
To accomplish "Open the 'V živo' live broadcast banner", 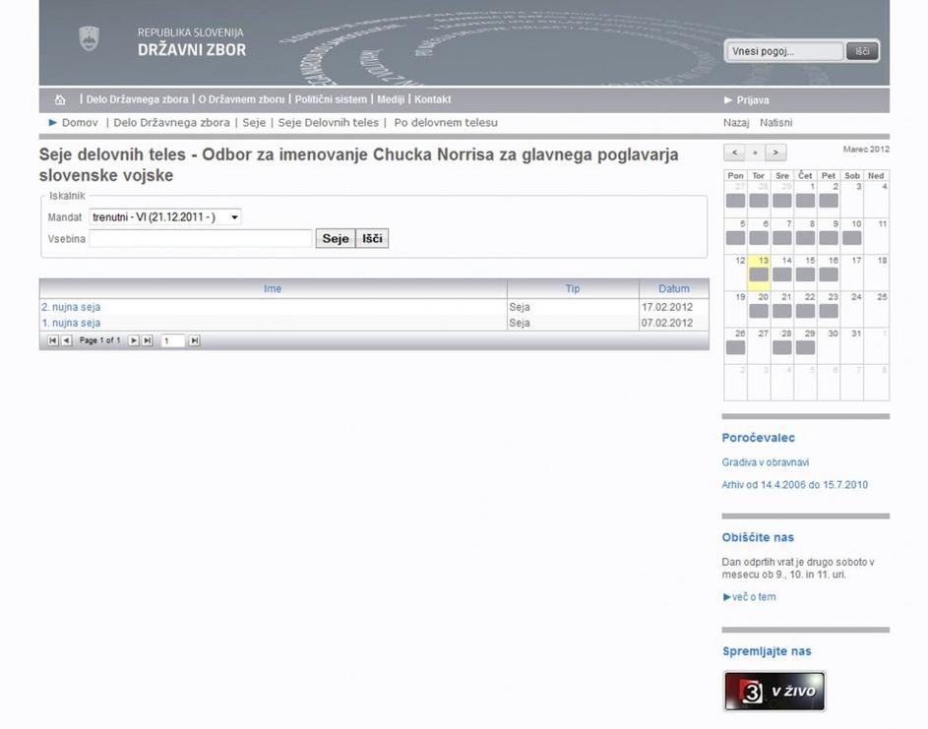I will (x=774, y=692).
